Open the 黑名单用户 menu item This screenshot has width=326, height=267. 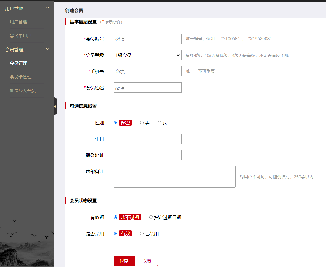pyautogui.click(x=19, y=36)
